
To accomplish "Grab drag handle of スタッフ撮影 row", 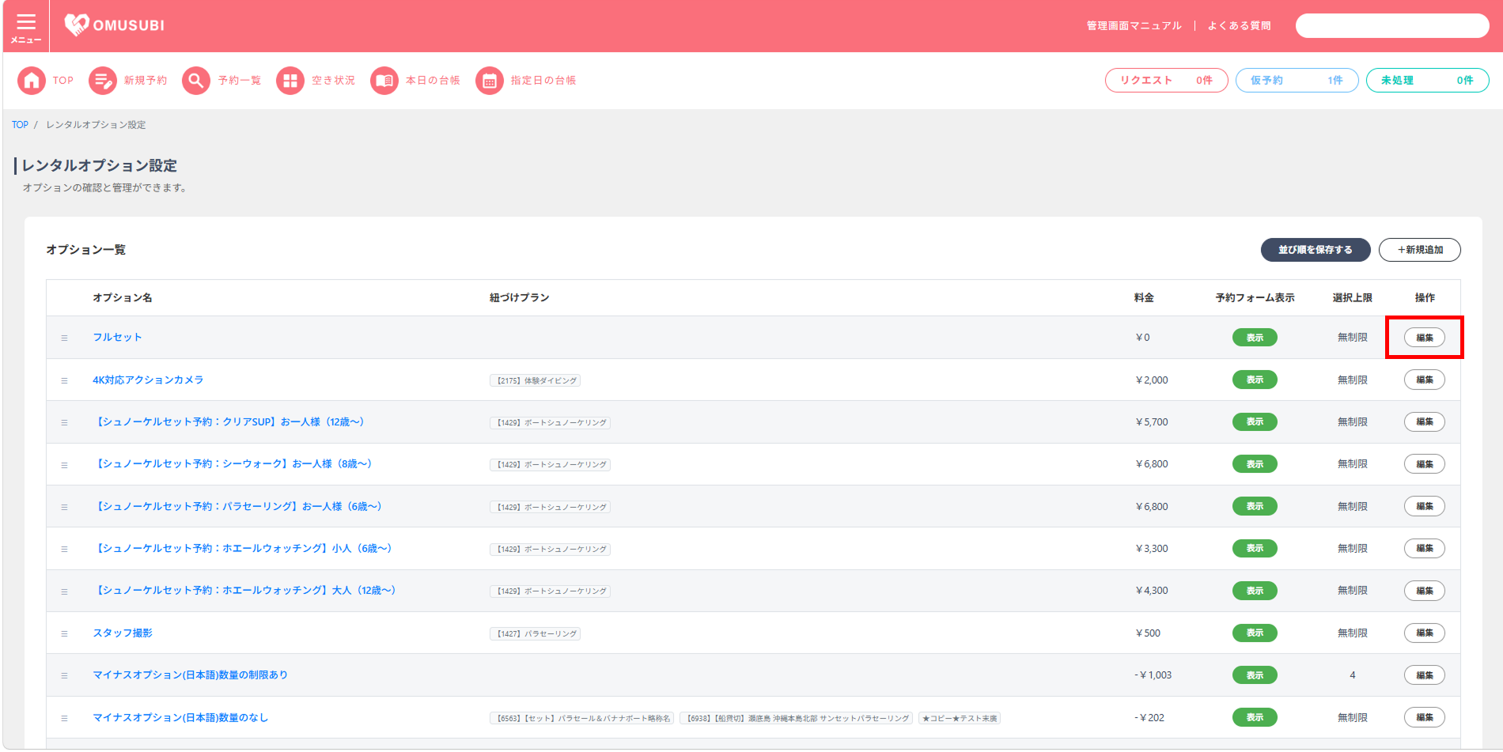I will coord(64,633).
